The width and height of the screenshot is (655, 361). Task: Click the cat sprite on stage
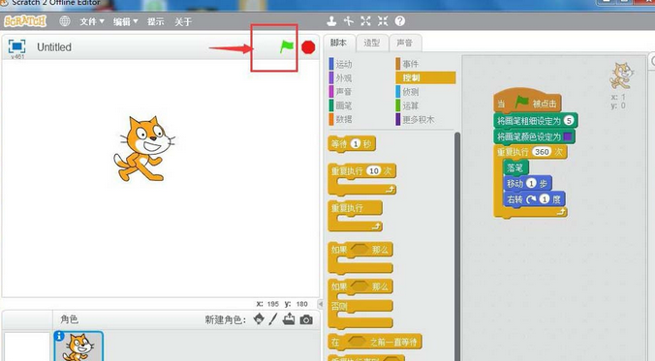(143, 149)
